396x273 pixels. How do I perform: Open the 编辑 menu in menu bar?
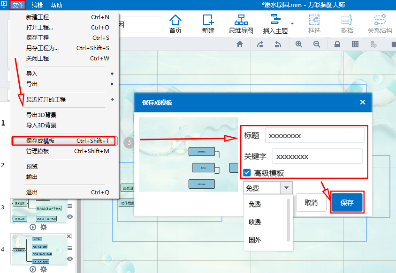point(37,5)
